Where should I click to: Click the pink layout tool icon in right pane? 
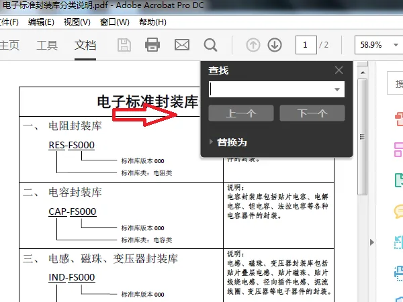(398, 150)
